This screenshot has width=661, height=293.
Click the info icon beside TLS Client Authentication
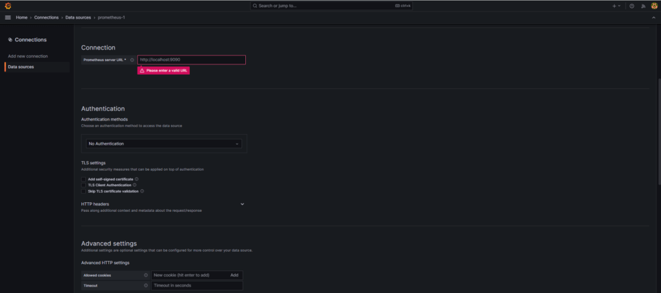(134, 185)
